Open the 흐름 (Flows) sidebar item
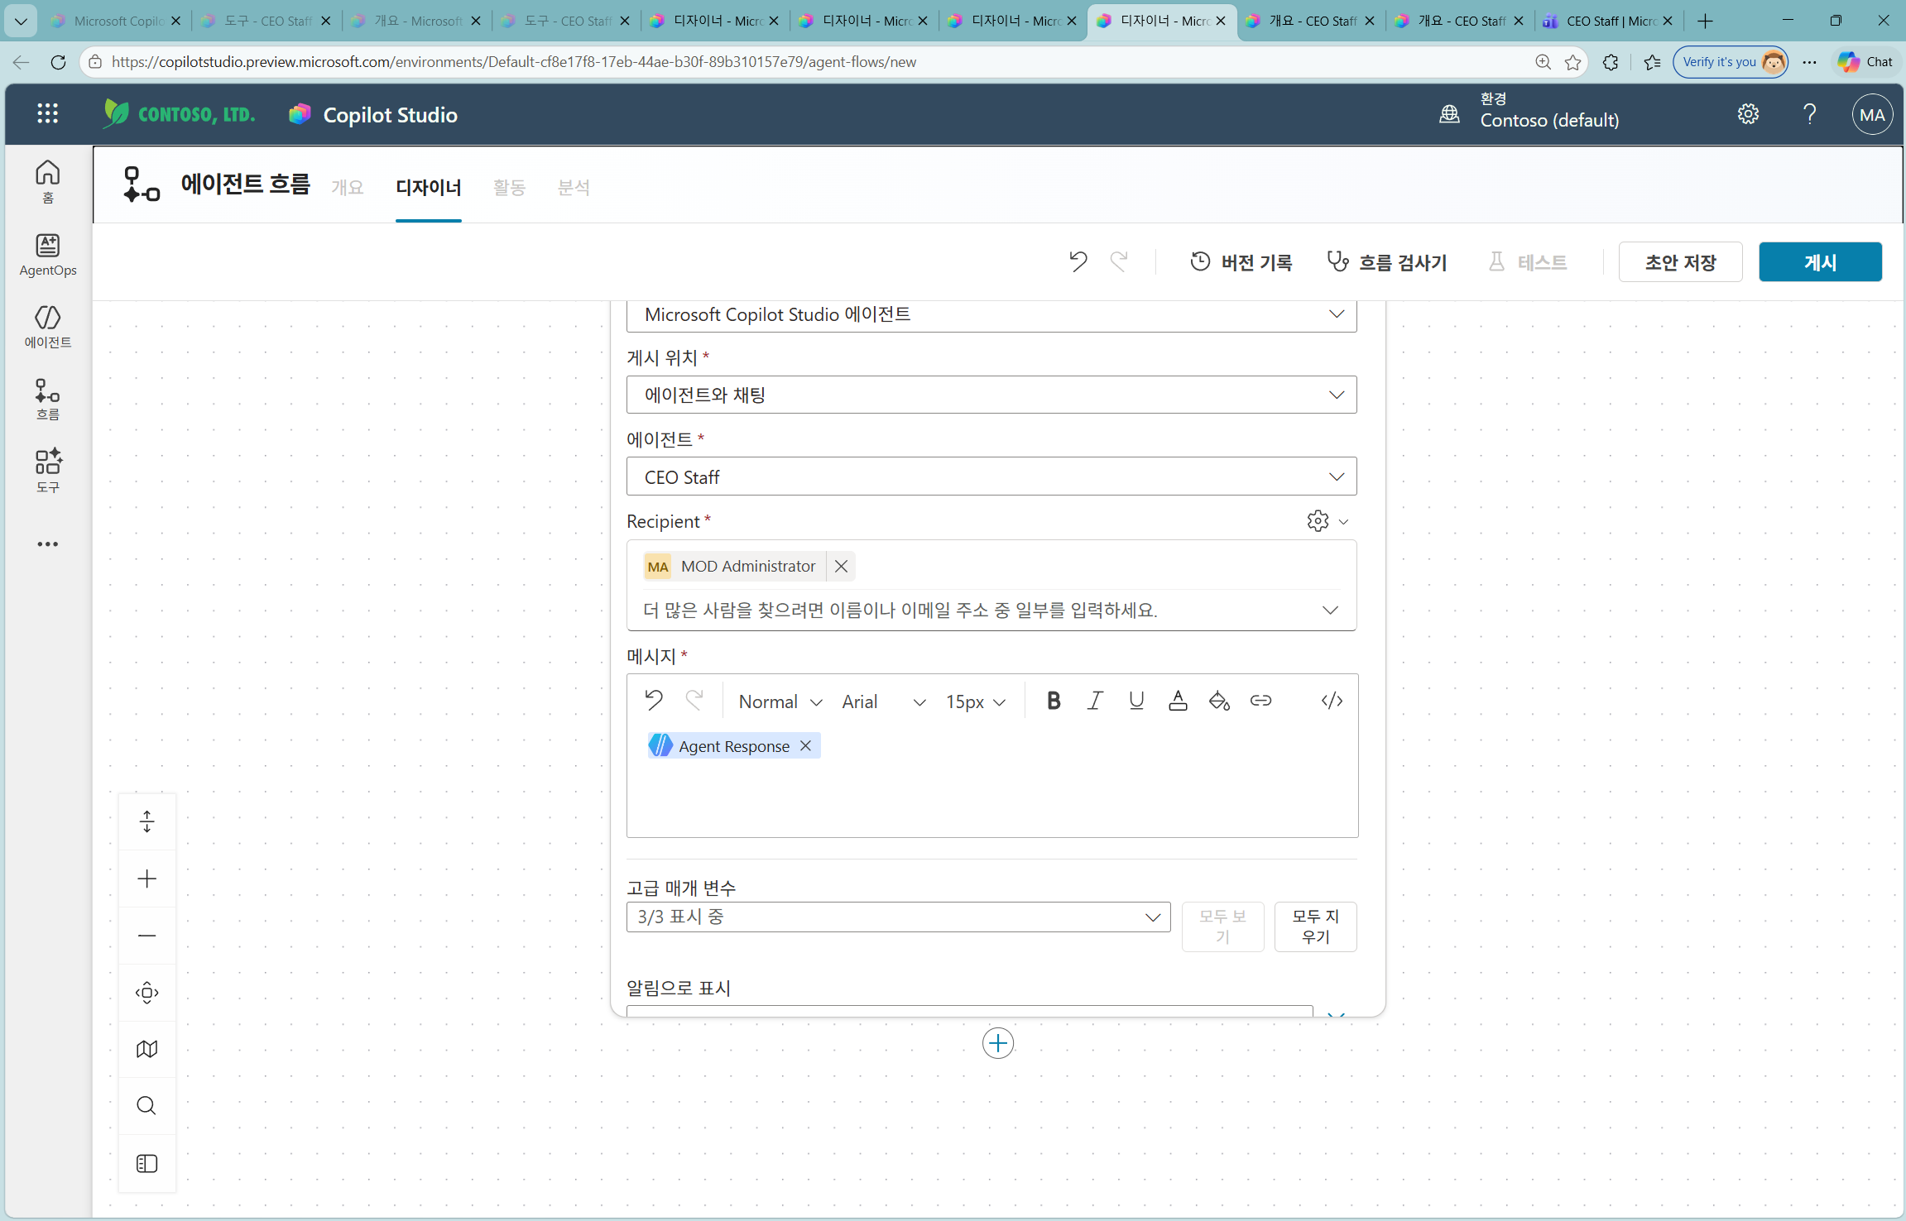The image size is (1906, 1221). (x=48, y=399)
